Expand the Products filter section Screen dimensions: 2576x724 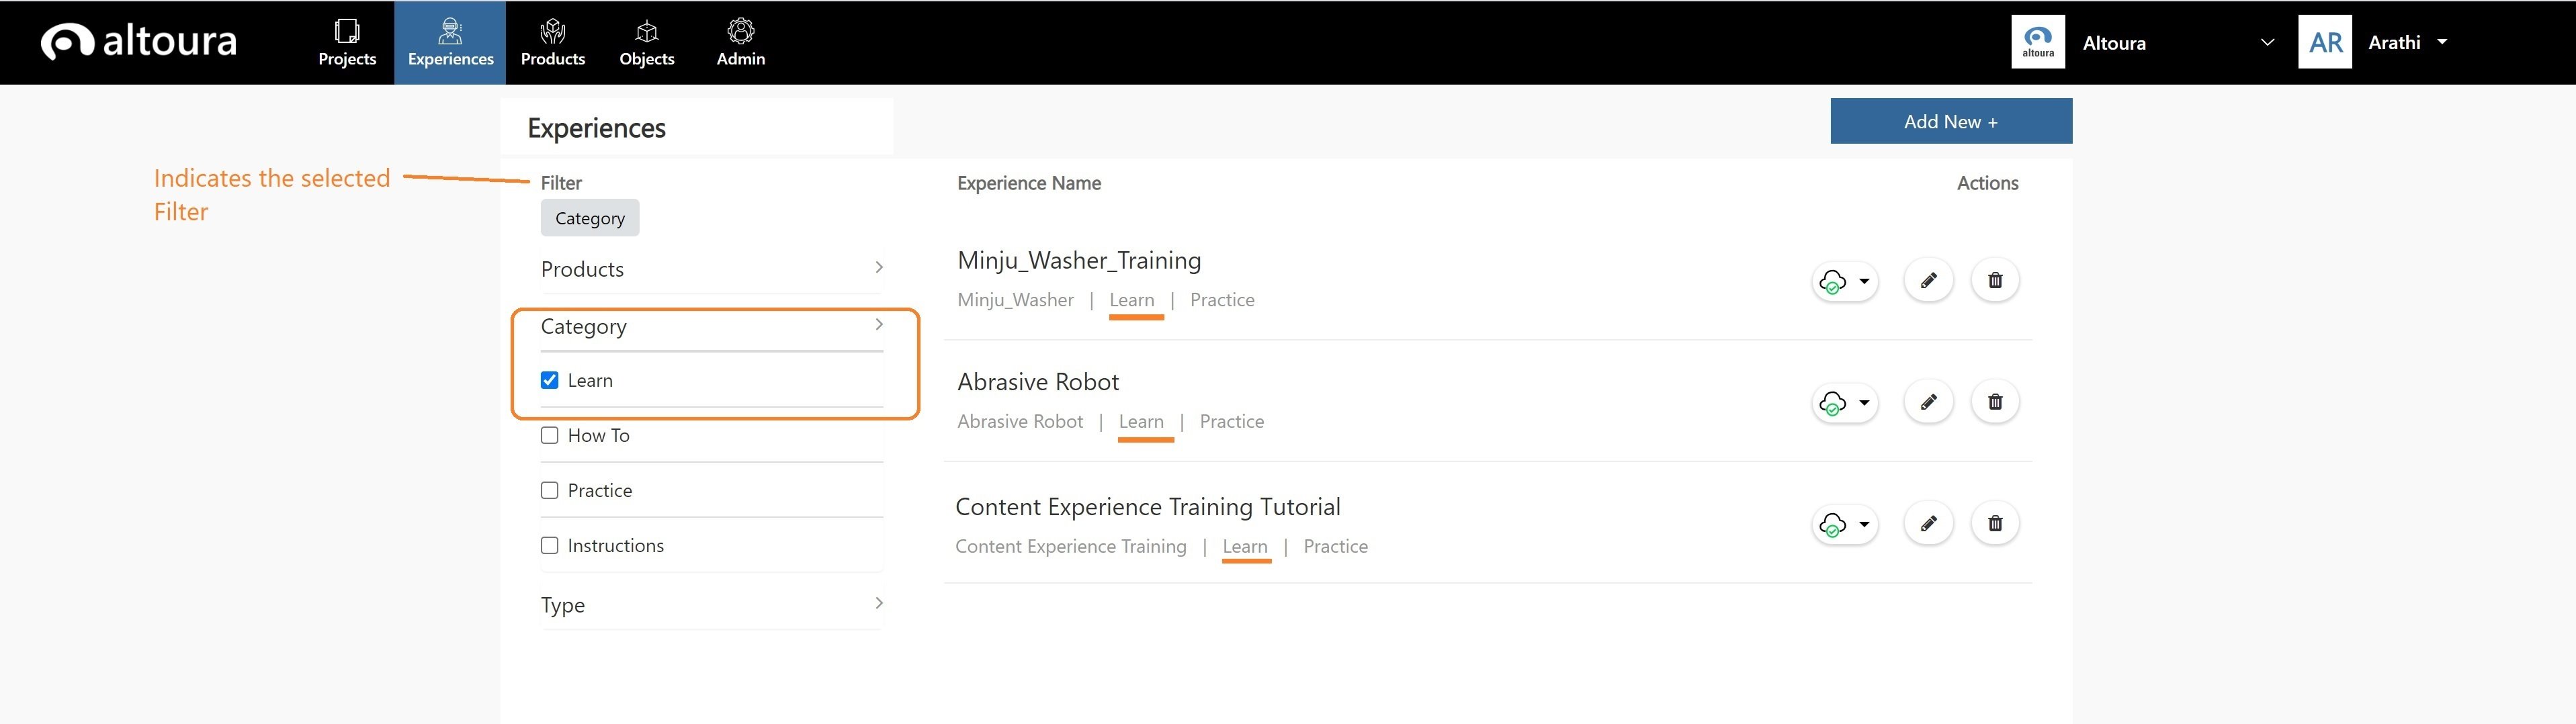pyautogui.click(x=712, y=269)
